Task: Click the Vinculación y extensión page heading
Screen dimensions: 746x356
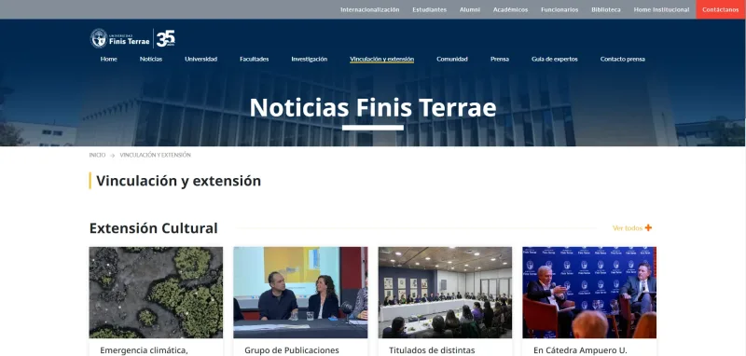Action: 178,181
